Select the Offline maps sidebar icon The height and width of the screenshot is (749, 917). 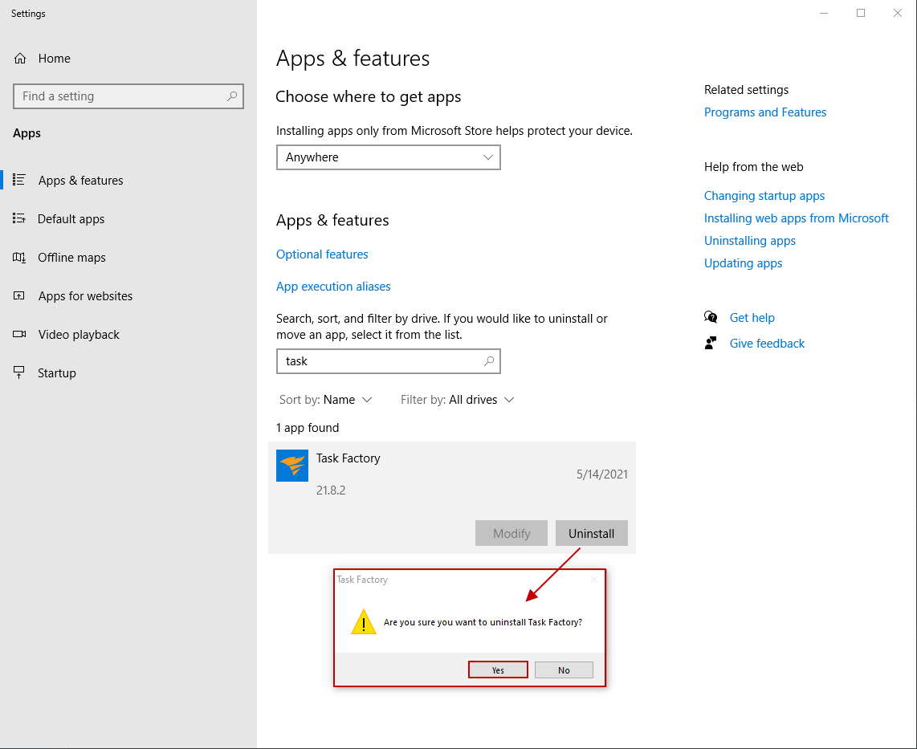pos(18,257)
